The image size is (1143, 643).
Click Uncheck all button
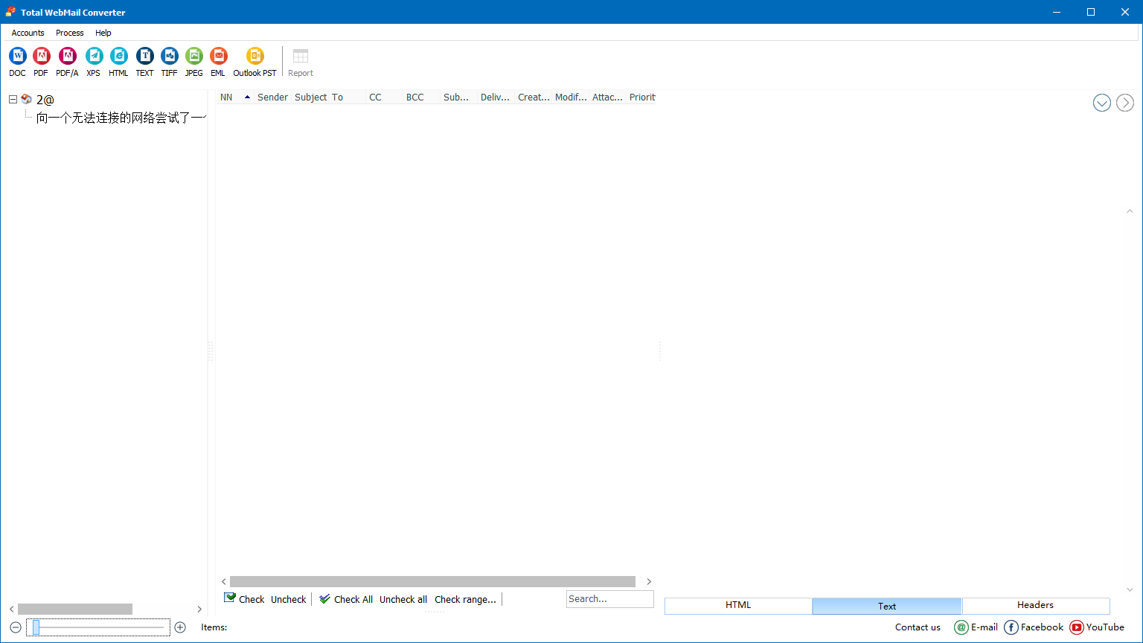403,599
